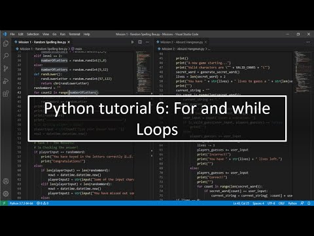Click line number 43 in left editor
The height and width of the screenshot is (236, 314).
[x=19, y=92]
